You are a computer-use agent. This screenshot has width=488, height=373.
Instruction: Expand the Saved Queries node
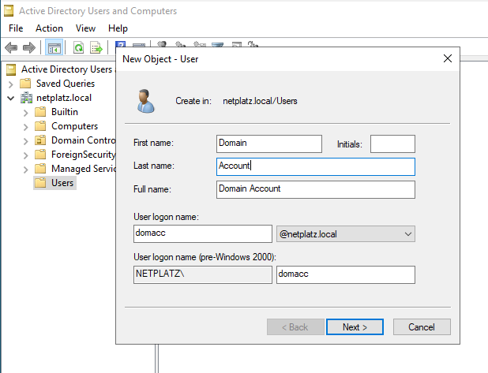(x=10, y=84)
